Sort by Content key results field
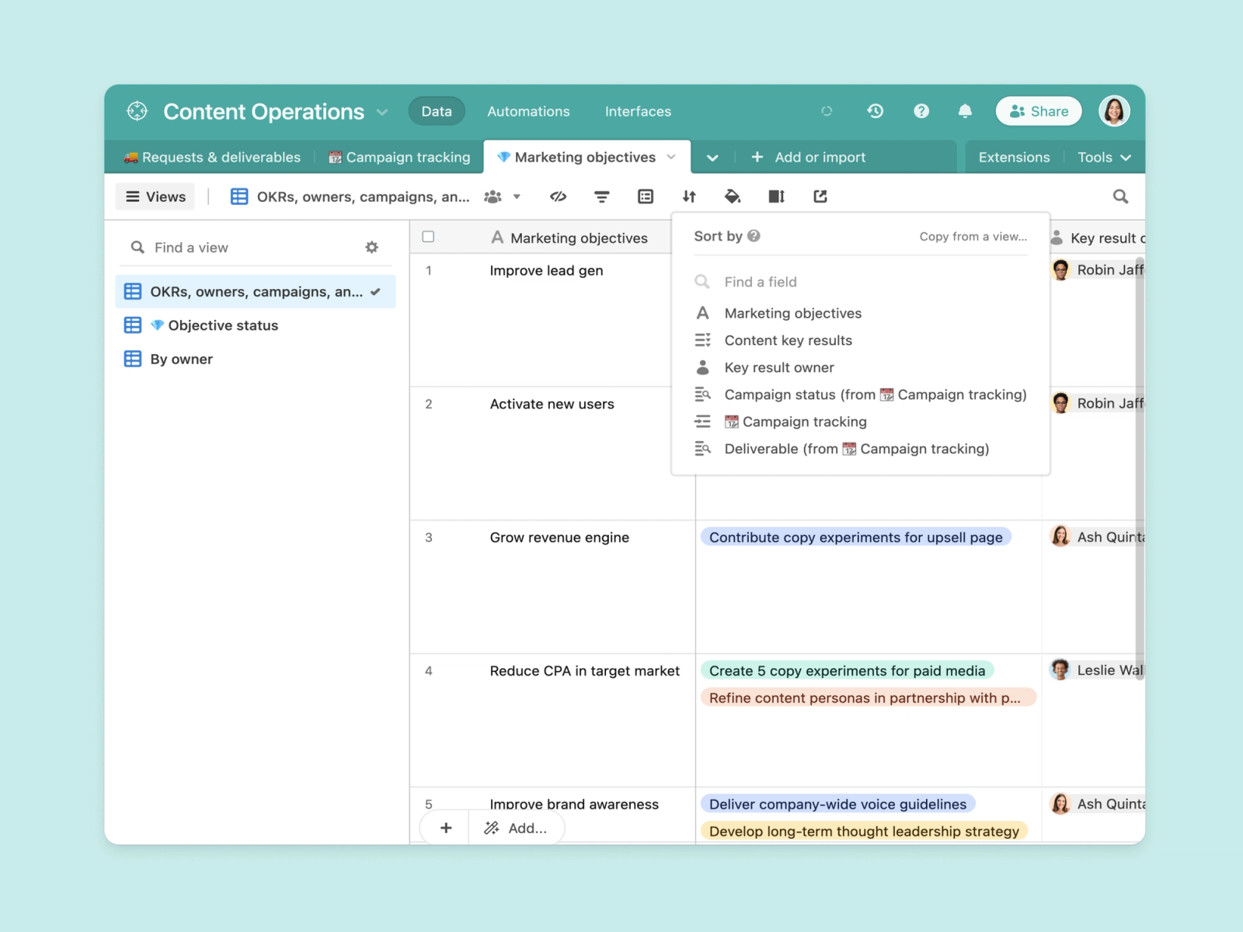 (x=860, y=340)
